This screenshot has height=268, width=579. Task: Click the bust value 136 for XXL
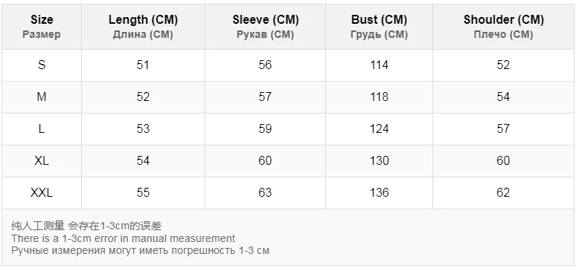click(x=380, y=192)
